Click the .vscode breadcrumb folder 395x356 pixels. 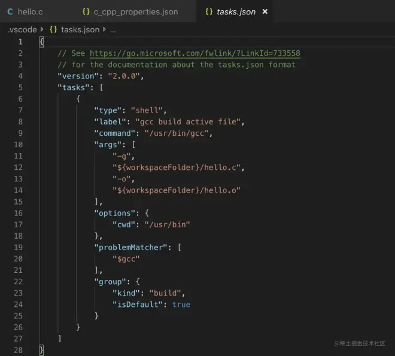22,30
